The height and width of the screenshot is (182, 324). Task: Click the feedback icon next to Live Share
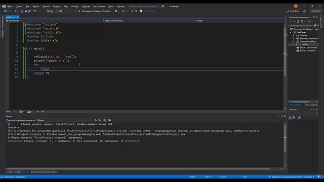304,11
